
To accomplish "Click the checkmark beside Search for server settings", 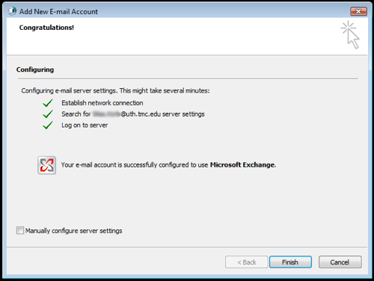I will (48, 114).
